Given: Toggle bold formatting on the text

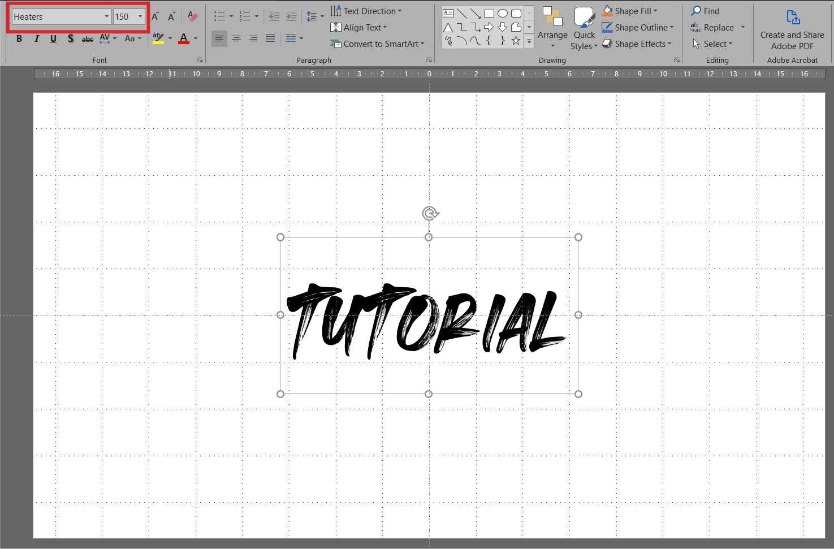Looking at the screenshot, I should pyautogui.click(x=19, y=38).
